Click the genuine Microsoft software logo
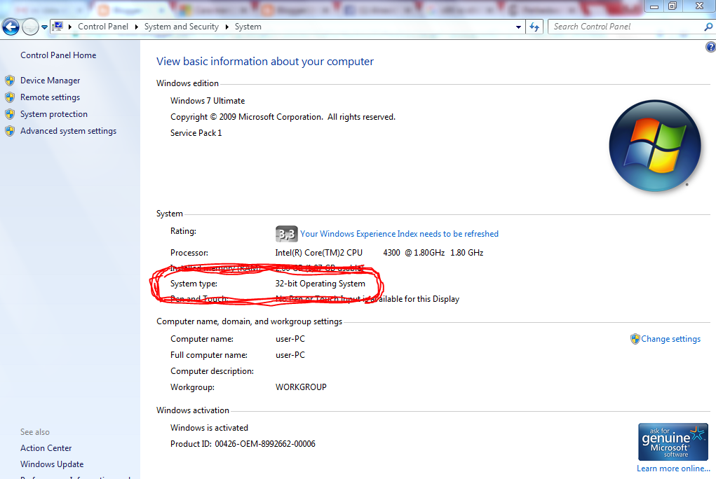The width and height of the screenshot is (716, 479). pyautogui.click(x=673, y=440)
